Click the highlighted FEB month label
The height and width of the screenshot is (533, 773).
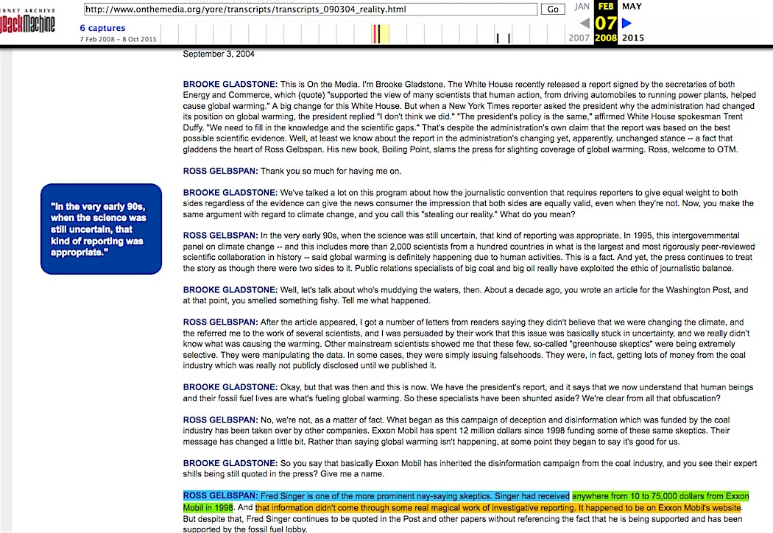point(606,6)
